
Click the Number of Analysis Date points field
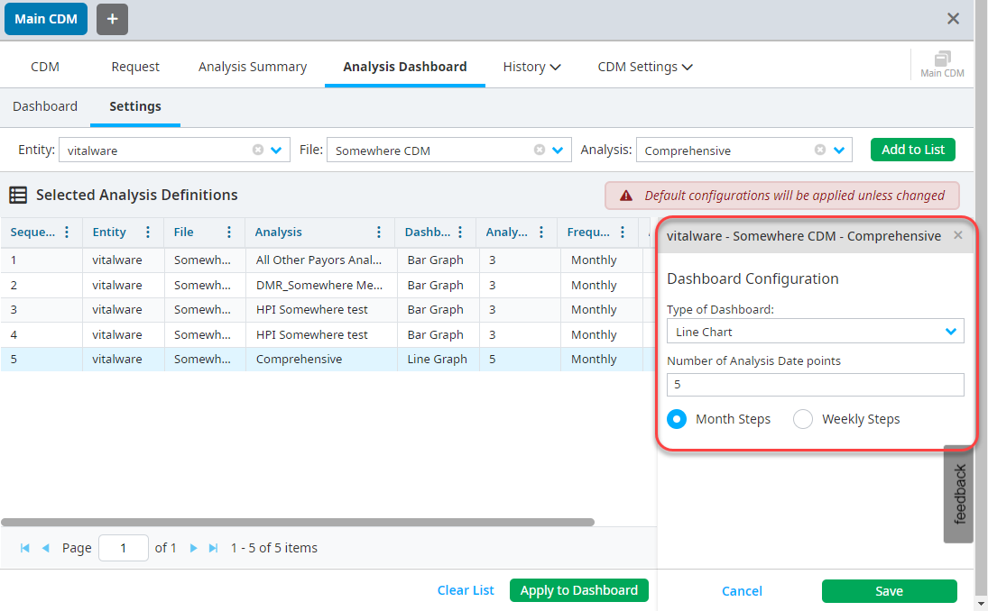point(815,385)
